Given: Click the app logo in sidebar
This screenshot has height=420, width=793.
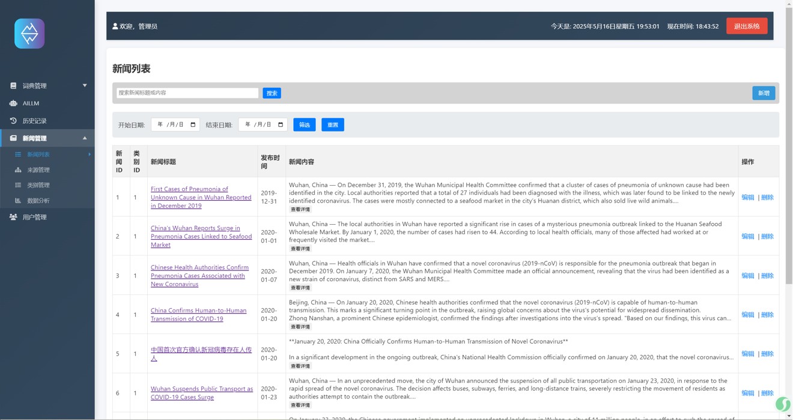Looking at the screenshot, I should point(29,34).
